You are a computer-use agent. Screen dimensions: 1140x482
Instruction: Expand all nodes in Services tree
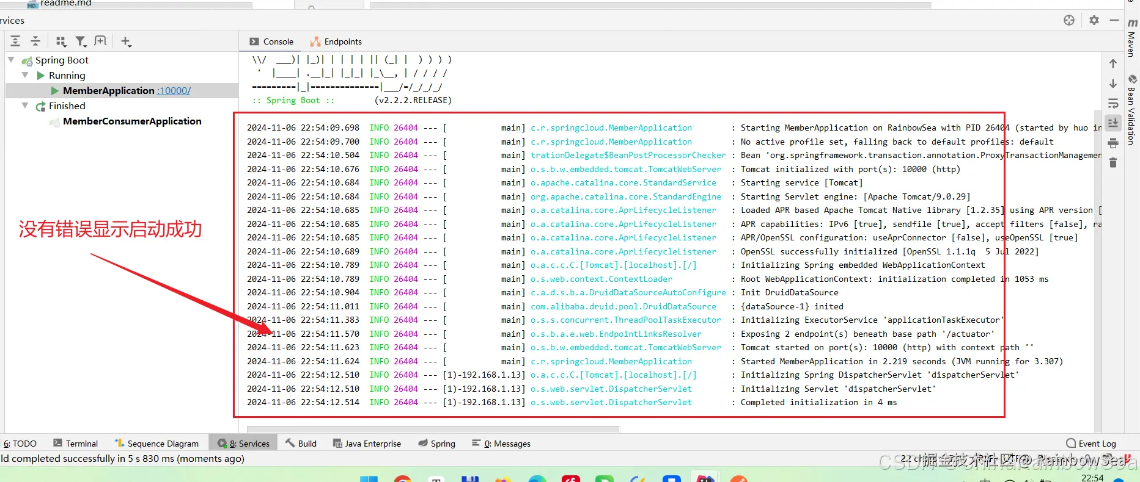tap(15, 41)
